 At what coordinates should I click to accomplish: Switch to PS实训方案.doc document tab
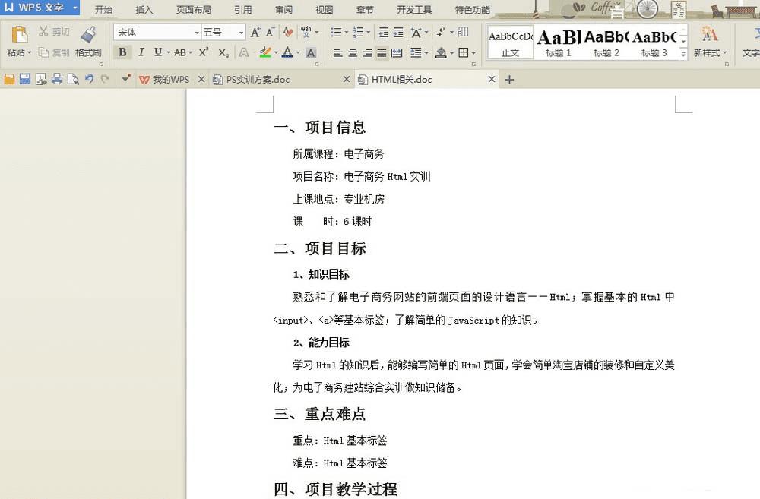coord(281,80)
